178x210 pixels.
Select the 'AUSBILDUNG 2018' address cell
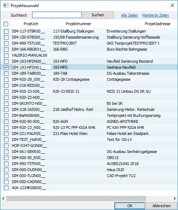(142, 164)
